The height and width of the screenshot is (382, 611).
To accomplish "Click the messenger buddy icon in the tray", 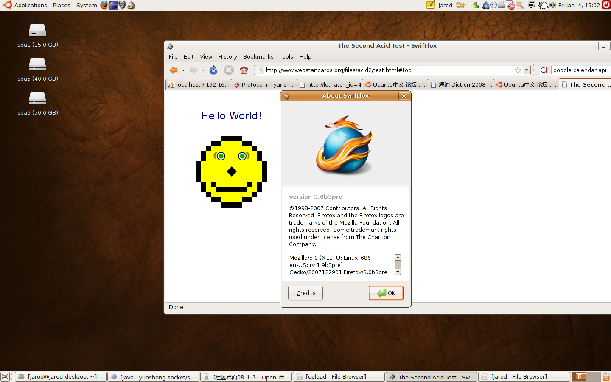I will 476,5.
